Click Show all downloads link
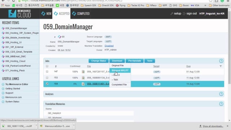 211,126
